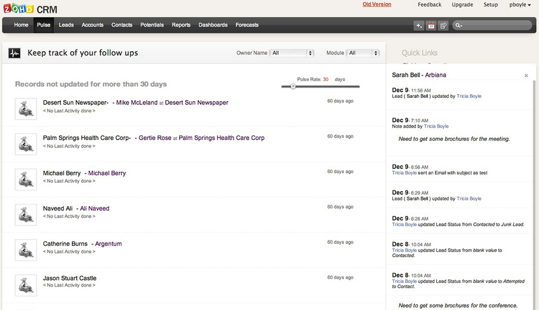Click Tricia Boyle in the 11:56 AM entry
The width and height of the screenshot is (539, 310).
pos(469,96)
